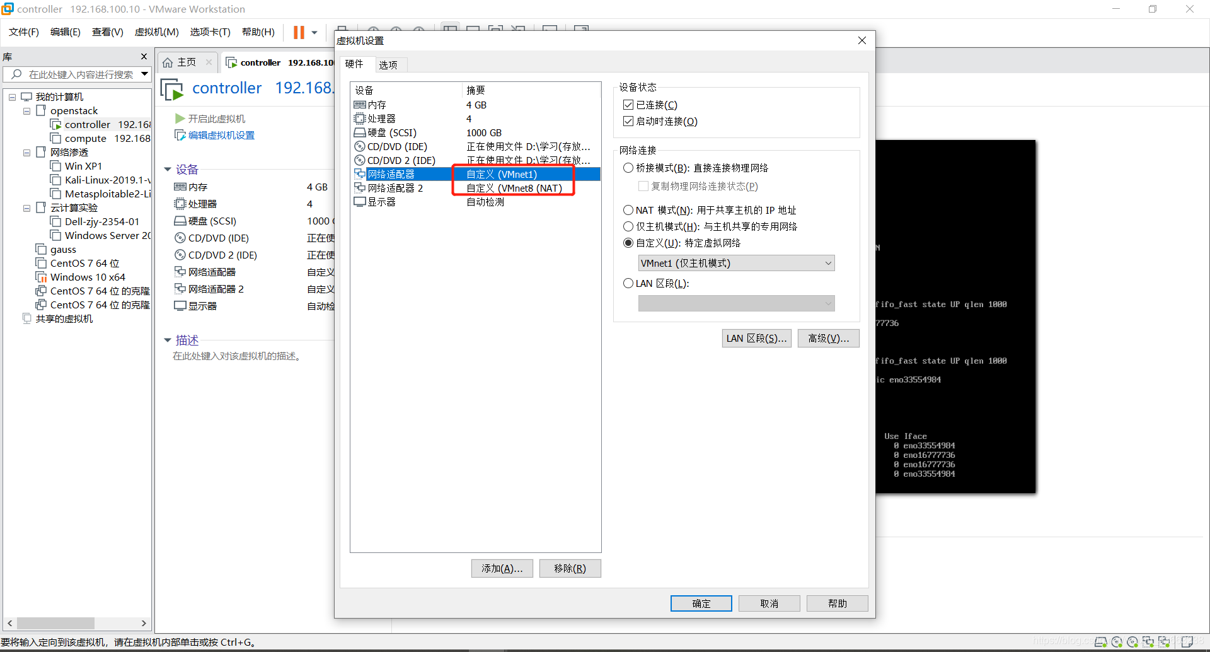The image size is (1210, 652).
Task: Select 仅主机模式(H) radio button
Action: tap(628, 226)
